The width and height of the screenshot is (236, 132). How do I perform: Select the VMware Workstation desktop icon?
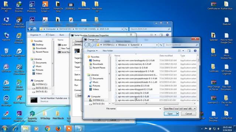click(x=19, y=38)
